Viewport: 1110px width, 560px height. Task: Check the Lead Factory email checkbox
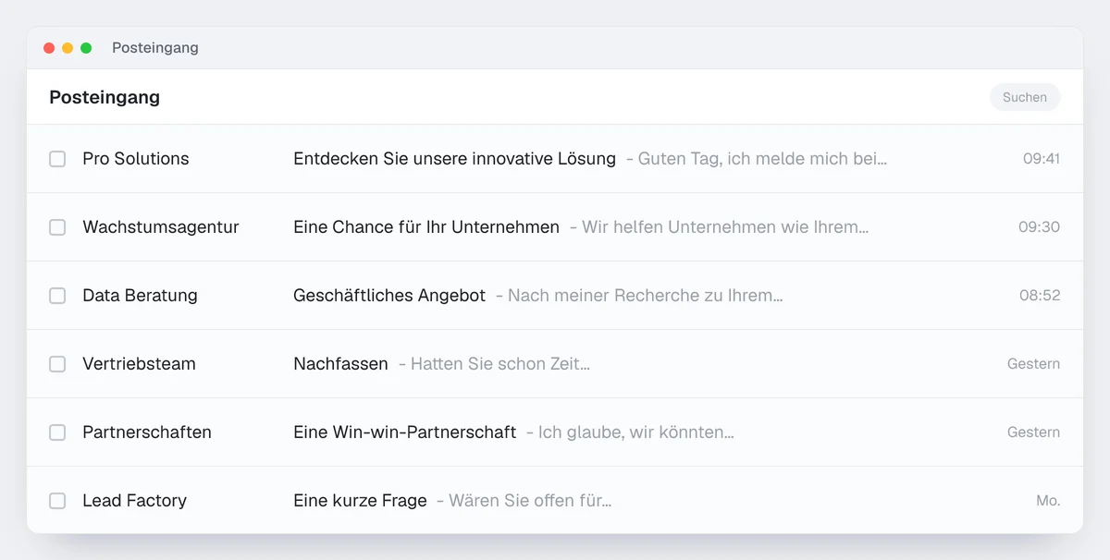click(57, 501)
